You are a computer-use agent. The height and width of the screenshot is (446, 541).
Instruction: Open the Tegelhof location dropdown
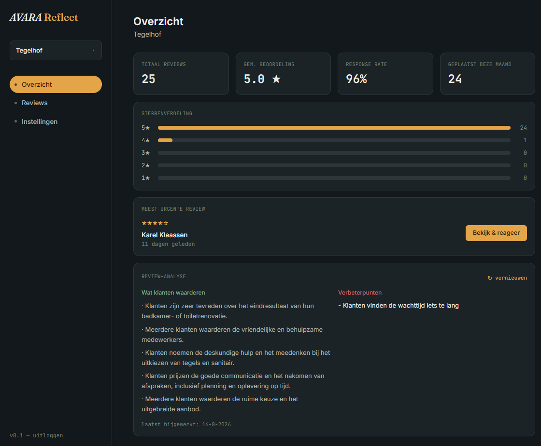(56, 50)
